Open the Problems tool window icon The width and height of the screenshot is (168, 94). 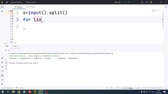pyautogui.click(x=2, y=80)
